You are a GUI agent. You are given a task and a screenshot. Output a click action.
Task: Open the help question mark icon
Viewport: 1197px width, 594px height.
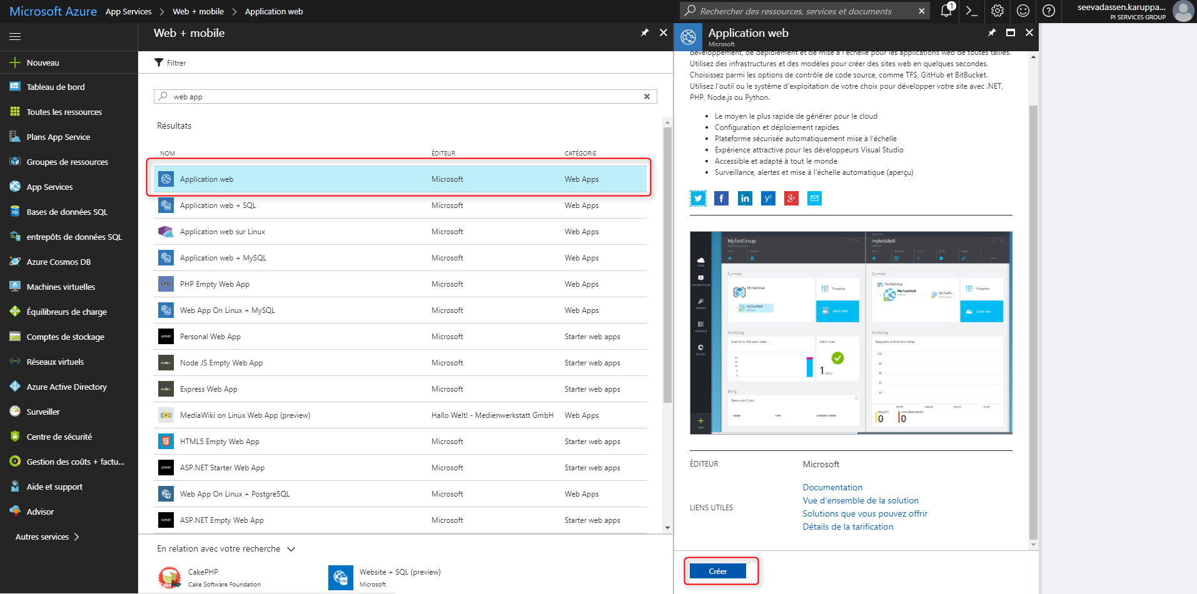pos(1049,11)
